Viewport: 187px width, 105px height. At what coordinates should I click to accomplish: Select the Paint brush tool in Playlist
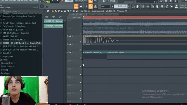(56, 11)
